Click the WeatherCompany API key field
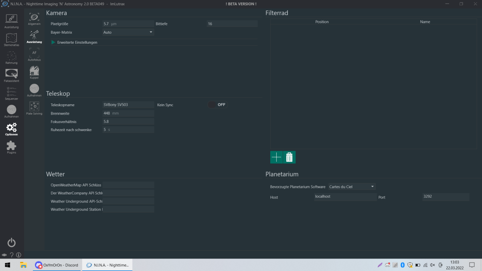482x271 pixels. (128, 193)
